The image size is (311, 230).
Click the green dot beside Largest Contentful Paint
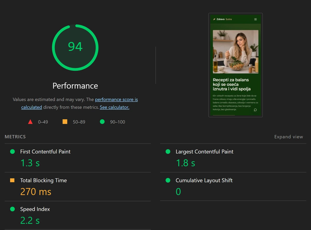pyautogui.click(x=168, y=152)
